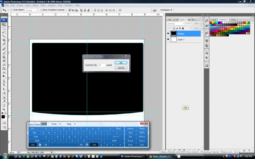Select the Path Selection tool

pyautogui.click(x=4, y=89)
